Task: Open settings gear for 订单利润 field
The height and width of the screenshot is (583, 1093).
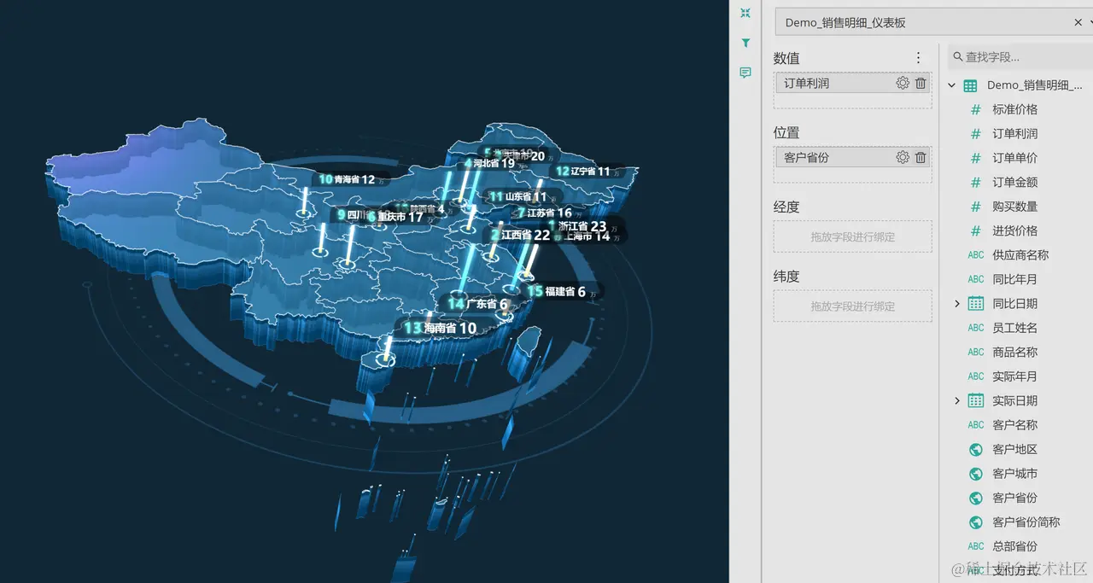Action: pyautogui.click(x=903, y=83)
